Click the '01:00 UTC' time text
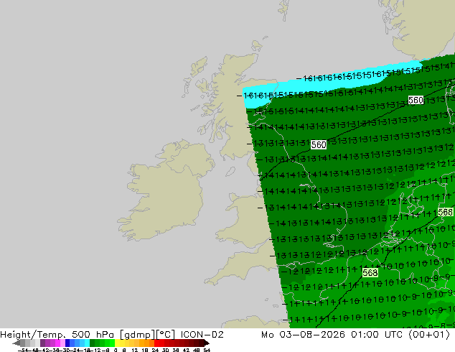The height and width of the screenshot is (352, 455). point(377,335)
